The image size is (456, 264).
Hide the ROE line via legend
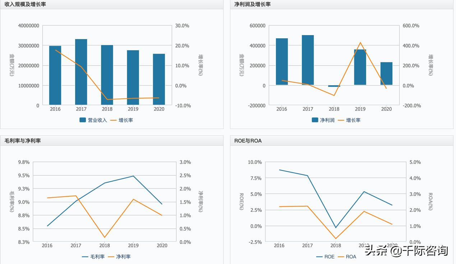click(x=325, y=256)
